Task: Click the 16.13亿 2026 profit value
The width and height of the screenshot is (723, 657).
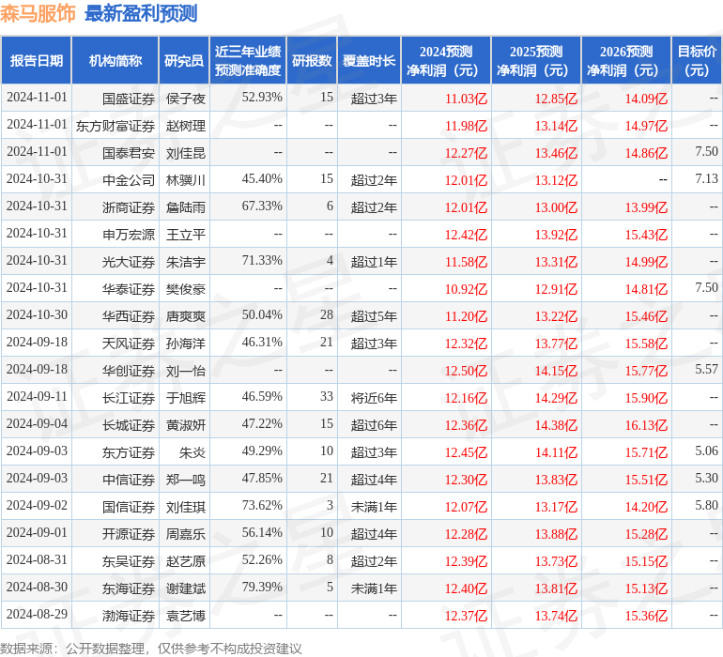Action: (646, 424)
